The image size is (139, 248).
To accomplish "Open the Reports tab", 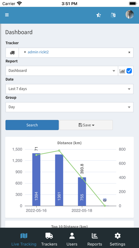I will [x=95, y=239].
